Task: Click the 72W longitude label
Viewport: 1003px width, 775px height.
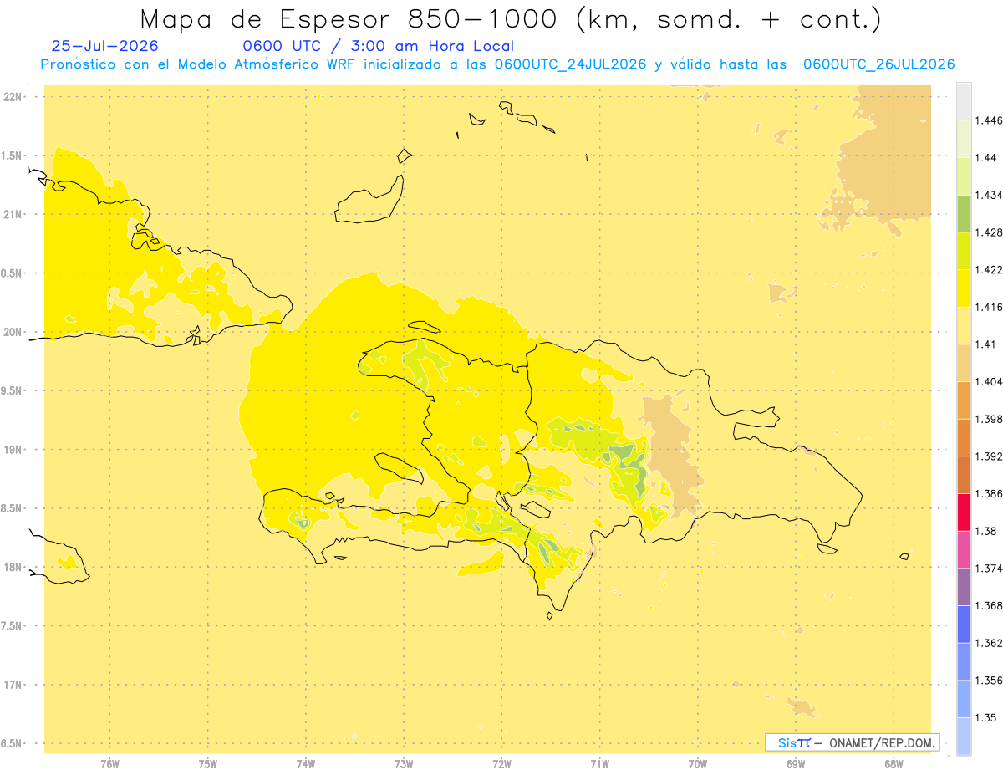Action: pos(502,764)
